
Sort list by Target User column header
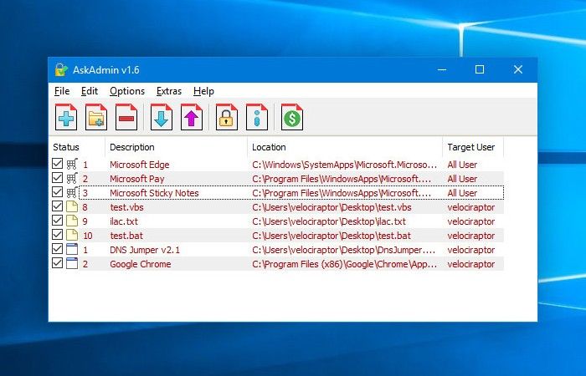(x=471, y=147)
